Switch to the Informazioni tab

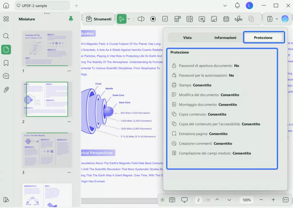pos(225,38)
